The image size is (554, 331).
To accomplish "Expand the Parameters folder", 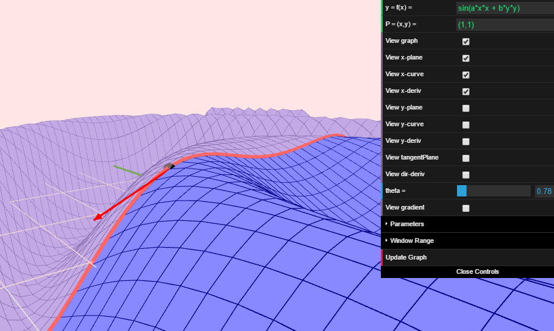I will tap(407, 224).
